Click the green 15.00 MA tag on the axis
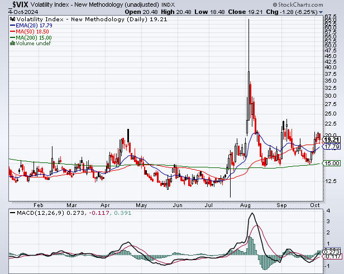This screenshot has width=344, height=274. pos(331,163)
